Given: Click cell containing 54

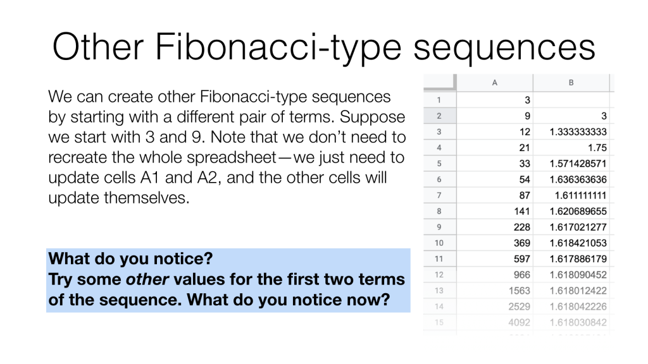Looking at the screenshot, I should 494,179.
